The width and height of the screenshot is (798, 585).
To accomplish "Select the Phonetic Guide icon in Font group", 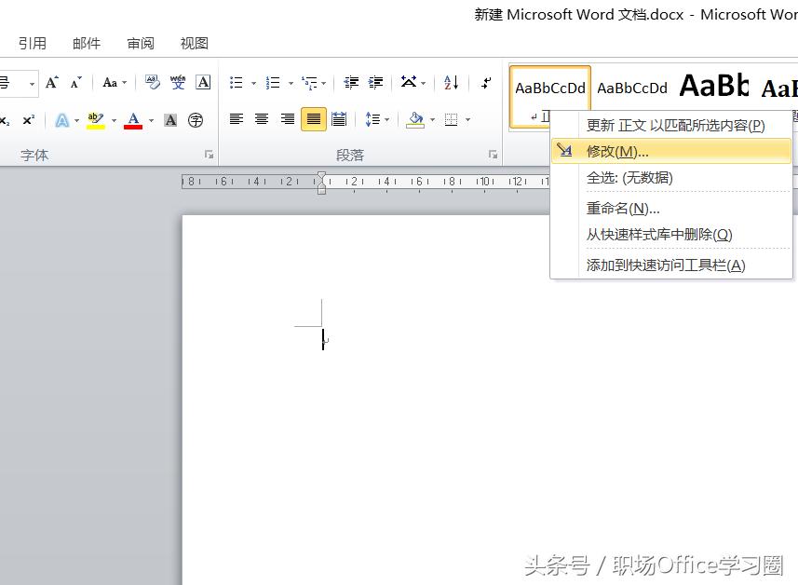I will [x=177, y=82].
